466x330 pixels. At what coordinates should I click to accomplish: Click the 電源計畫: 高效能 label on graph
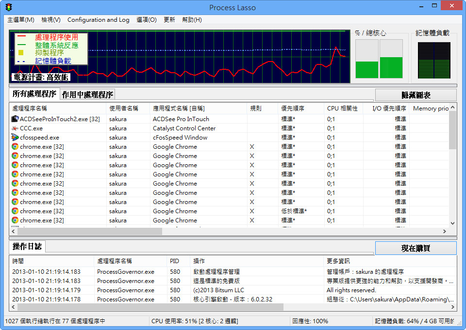(41, 77)
